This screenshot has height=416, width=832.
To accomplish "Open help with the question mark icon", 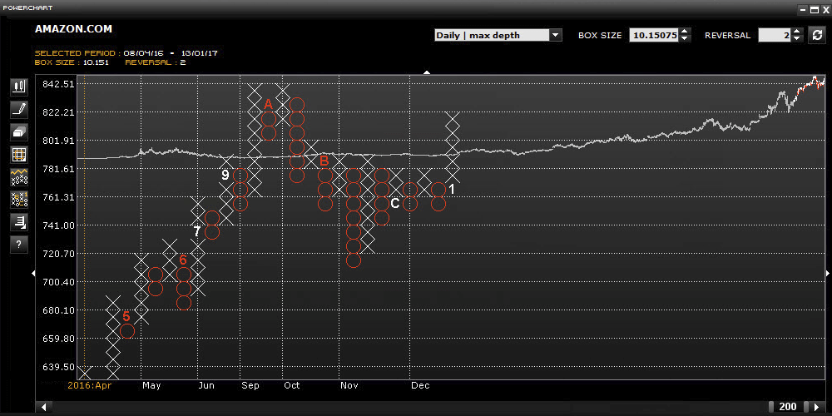I will 19,245.
